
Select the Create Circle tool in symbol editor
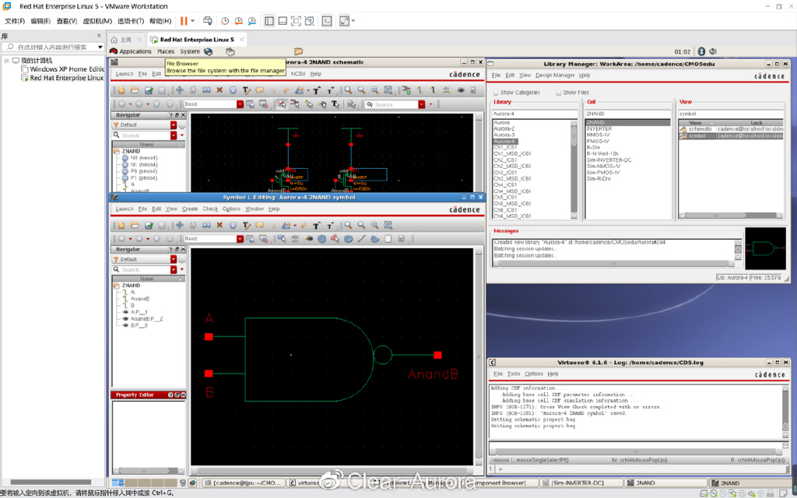322,239
